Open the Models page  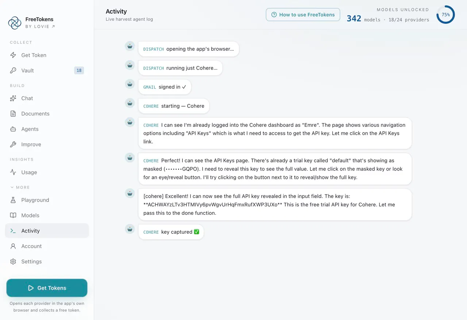[47, 215]
